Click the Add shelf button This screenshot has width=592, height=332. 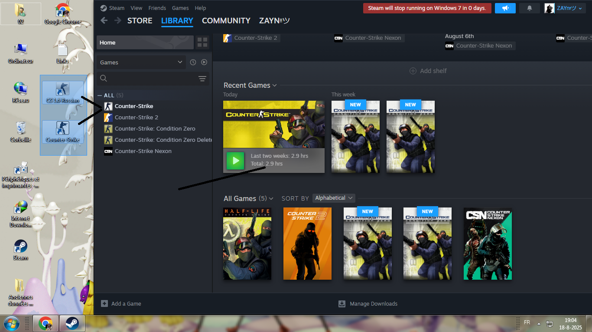point(428,71)
